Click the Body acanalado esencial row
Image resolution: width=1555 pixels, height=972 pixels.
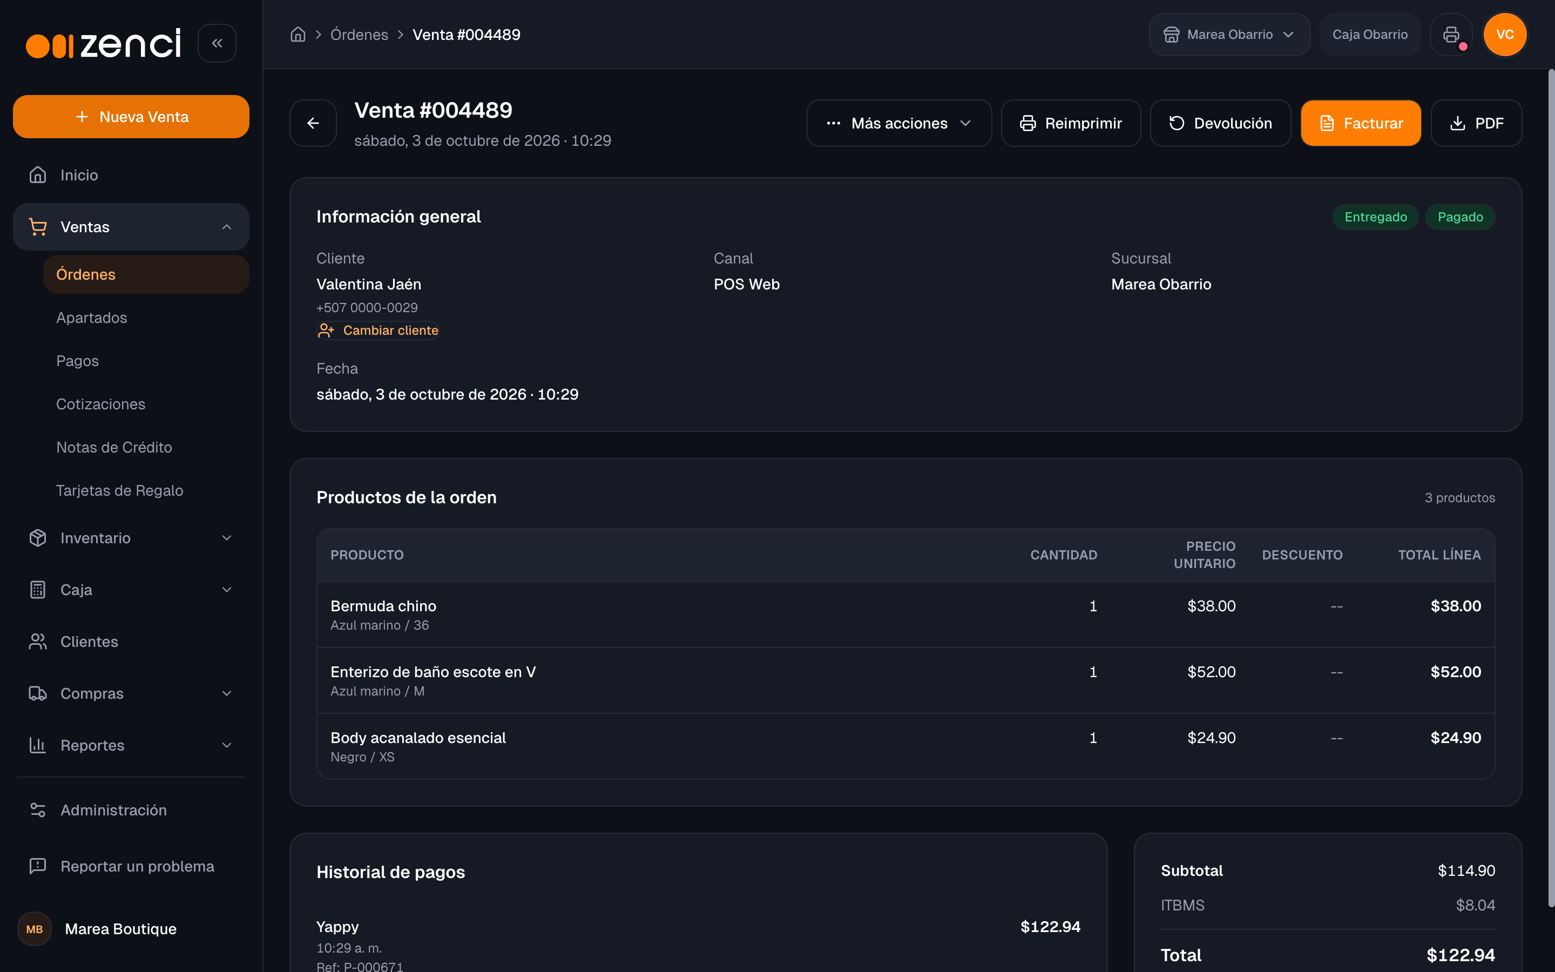(x=905, y=746)
